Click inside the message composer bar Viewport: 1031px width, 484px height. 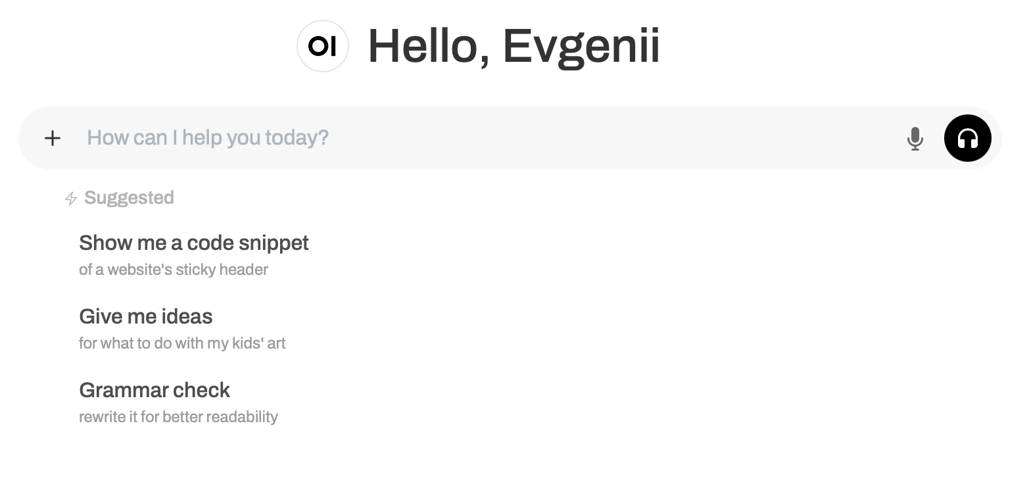click(460, 137)
